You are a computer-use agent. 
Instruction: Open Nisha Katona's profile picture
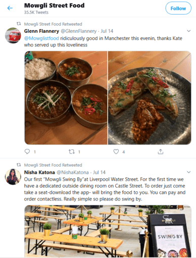(x=13, y=177)
